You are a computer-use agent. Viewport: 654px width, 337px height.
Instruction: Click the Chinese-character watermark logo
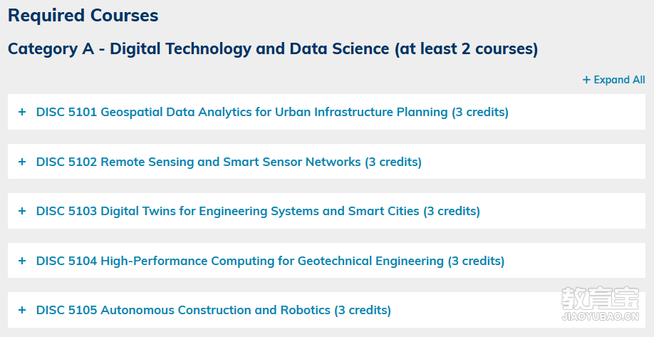tap(600, 298)
